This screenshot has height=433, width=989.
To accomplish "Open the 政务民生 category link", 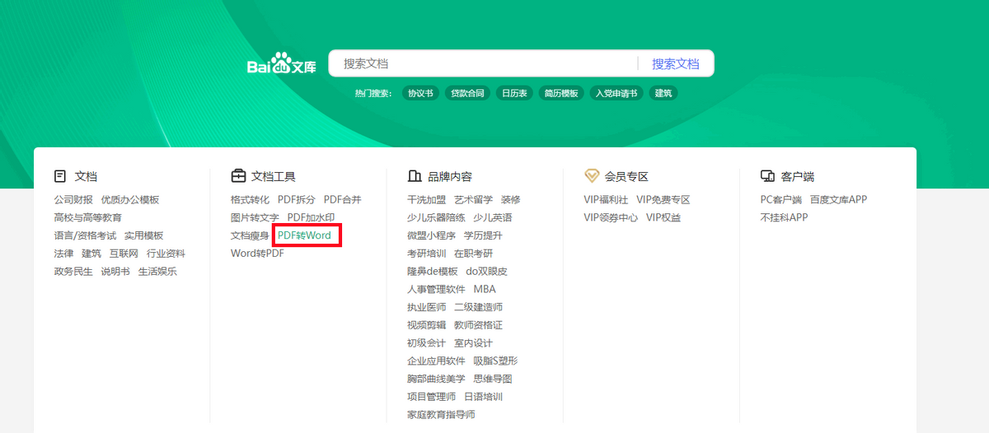I will (x=73, y=272).
